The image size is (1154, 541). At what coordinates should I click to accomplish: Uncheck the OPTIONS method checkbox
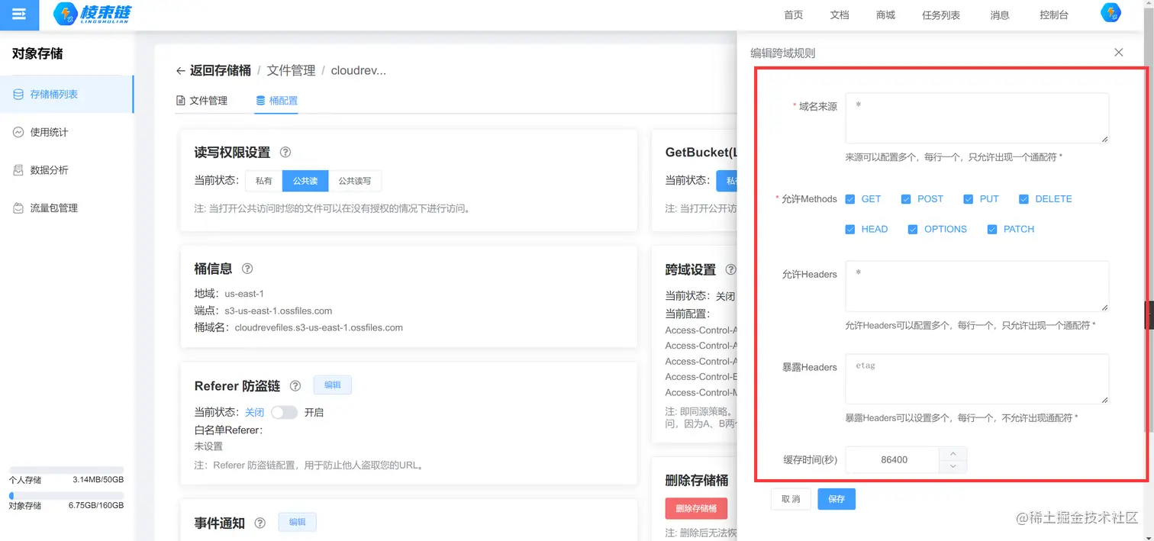pos(913,230)
